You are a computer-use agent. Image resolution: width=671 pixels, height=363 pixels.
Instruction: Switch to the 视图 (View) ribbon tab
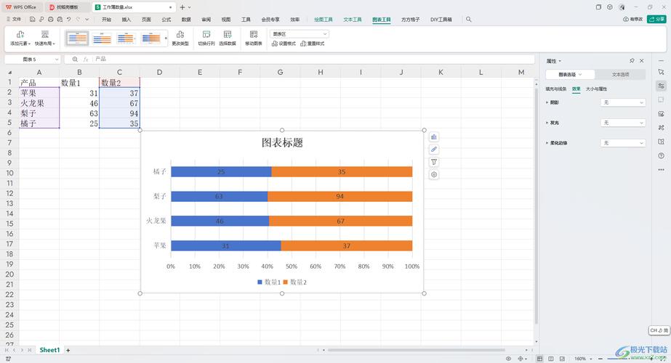226,20
